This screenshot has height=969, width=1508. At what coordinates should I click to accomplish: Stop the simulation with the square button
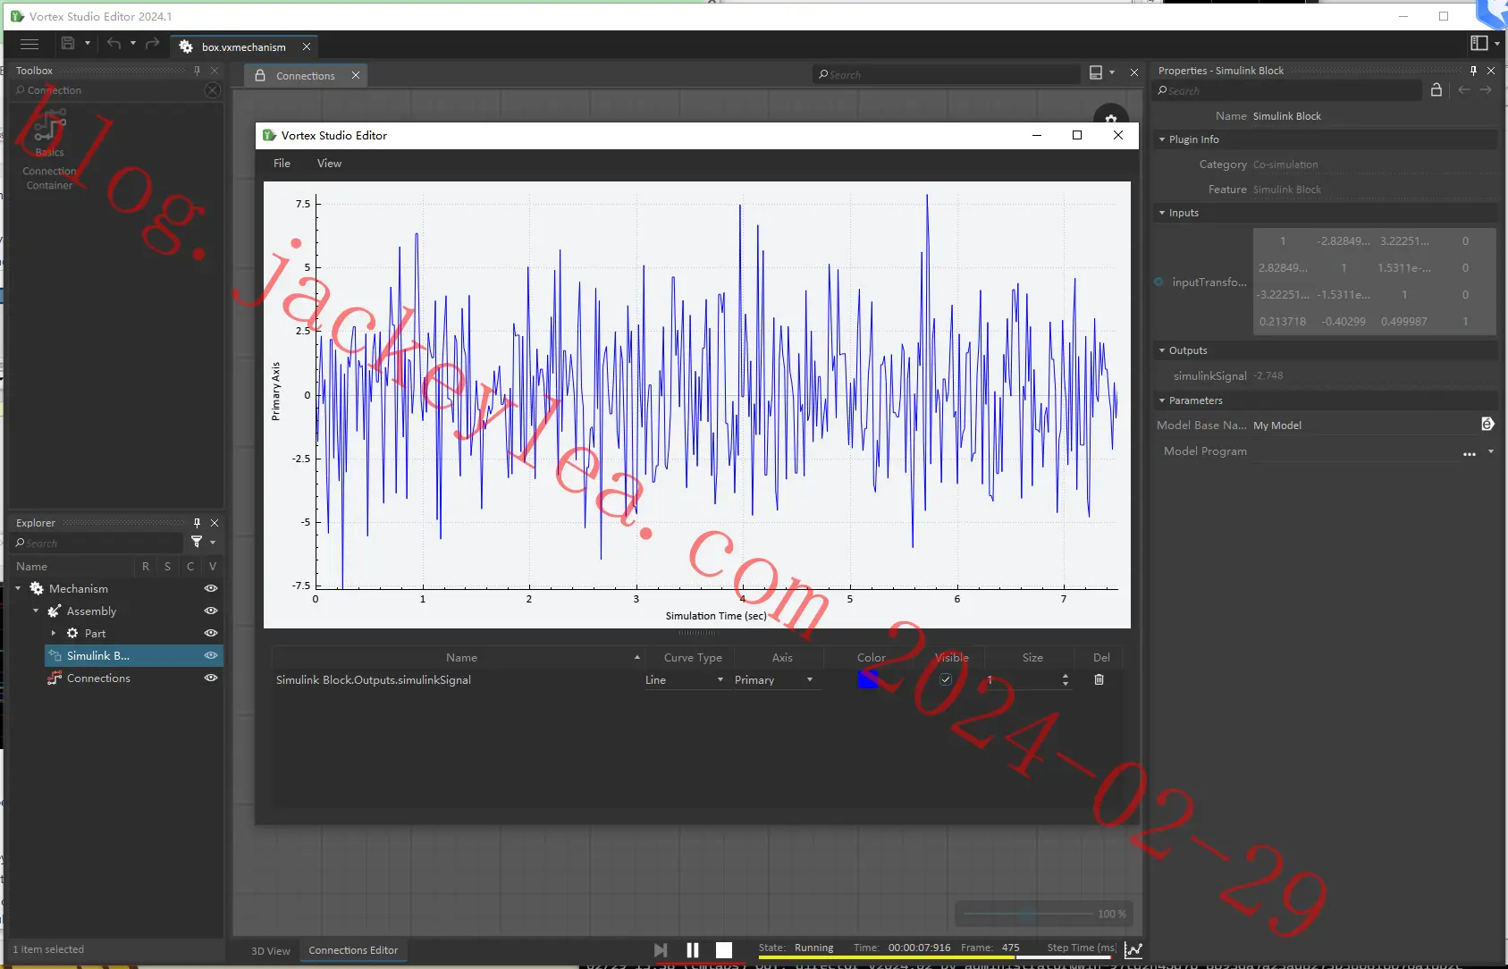click(724, 949)
